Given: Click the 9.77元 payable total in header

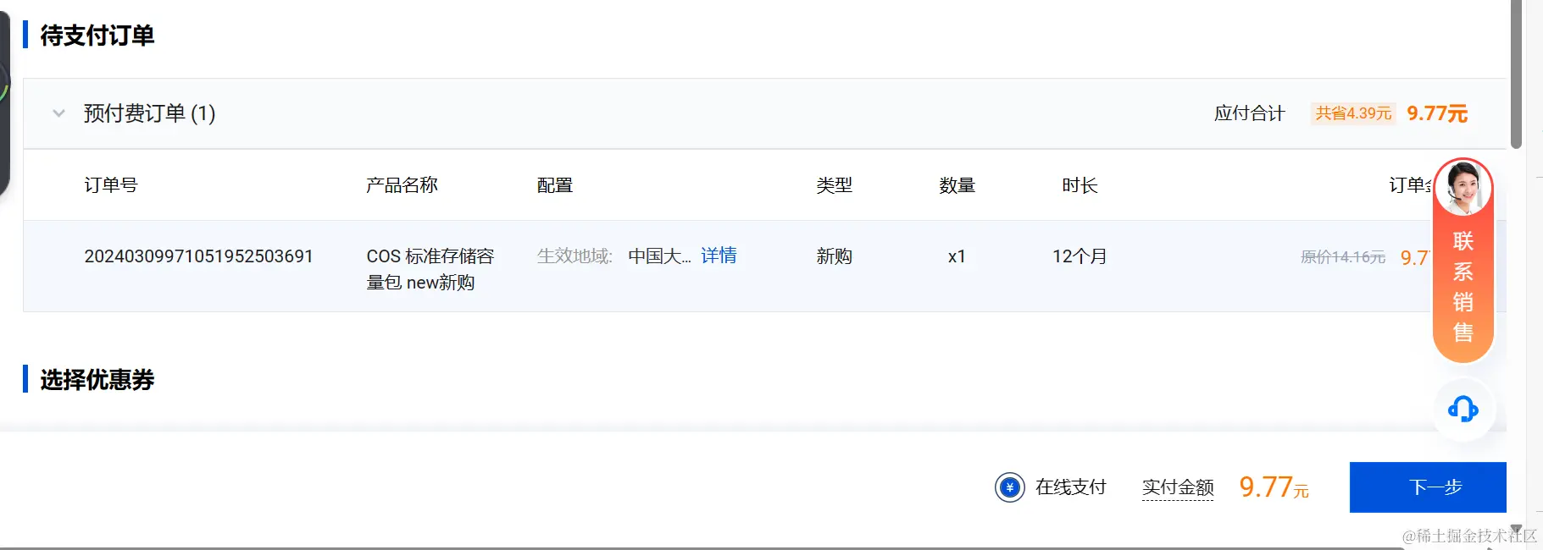Looking at the screenshot, I should tap(1437, 113).
